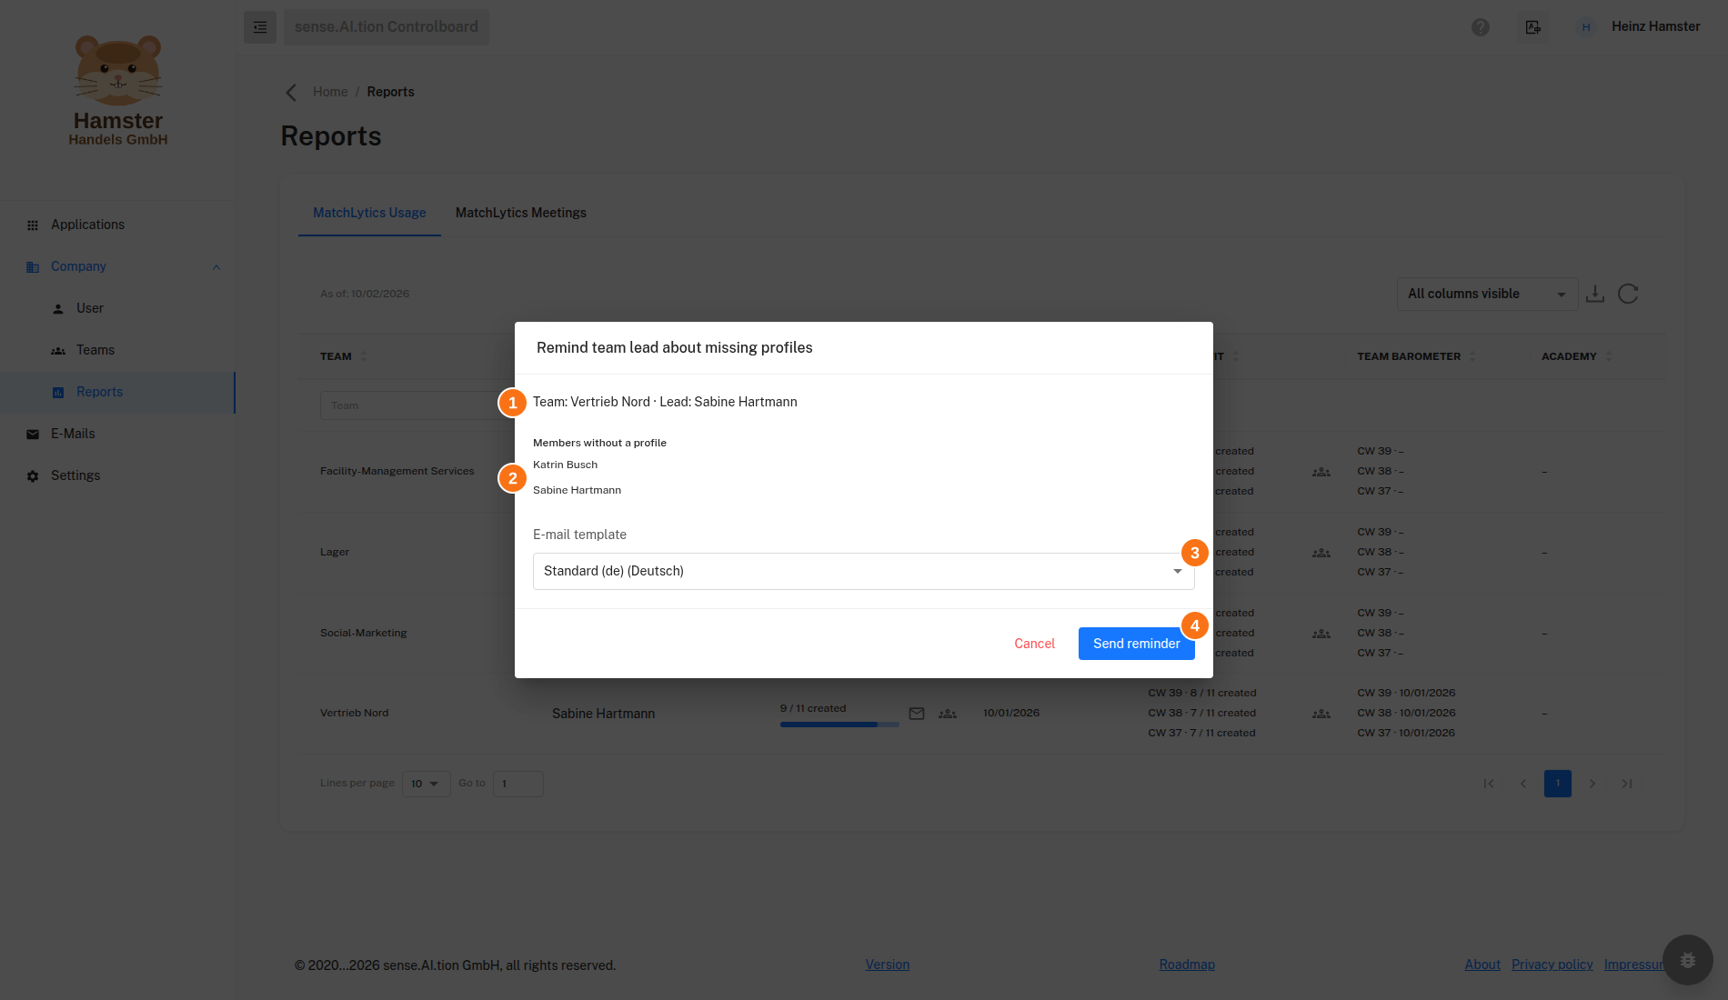Image resolution: width=1728 pixels, height=1000 pixels.
Task: Toggle the sidebar menu collapse icon
Action: (260, 27)
